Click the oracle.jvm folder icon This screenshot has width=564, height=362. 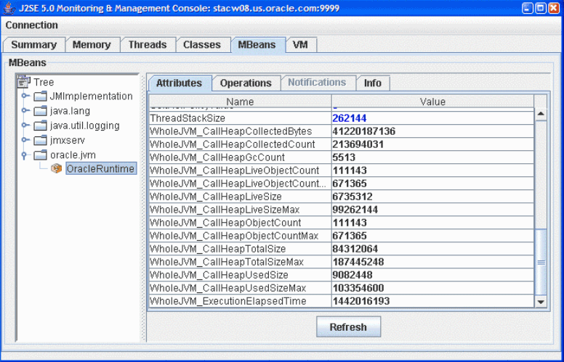(x=40, y=155)
